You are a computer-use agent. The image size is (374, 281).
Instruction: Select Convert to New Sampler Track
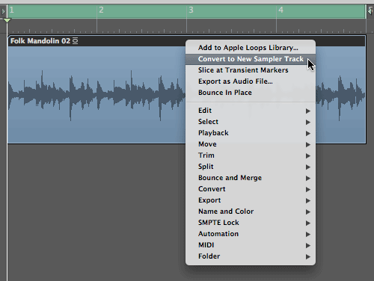[251, 59]
